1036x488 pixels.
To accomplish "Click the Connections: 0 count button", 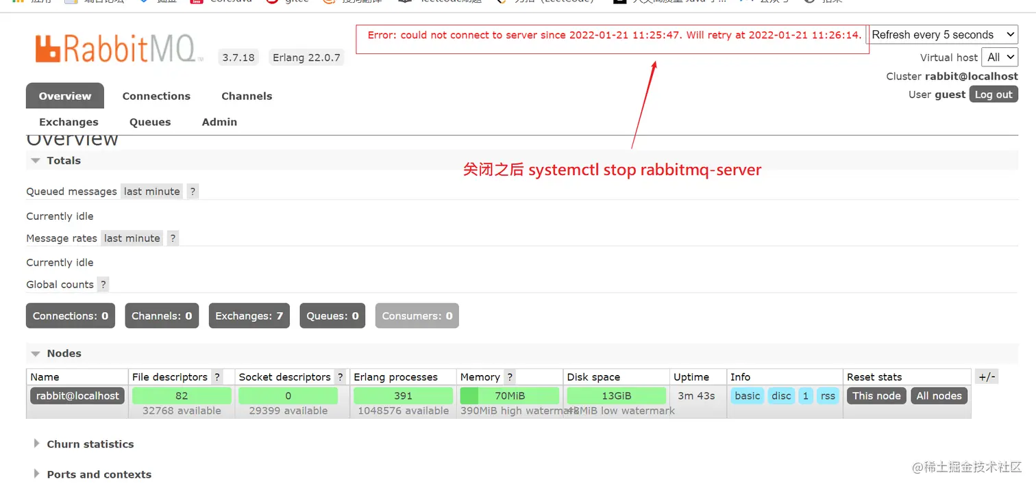I will [x=71, y=316].
